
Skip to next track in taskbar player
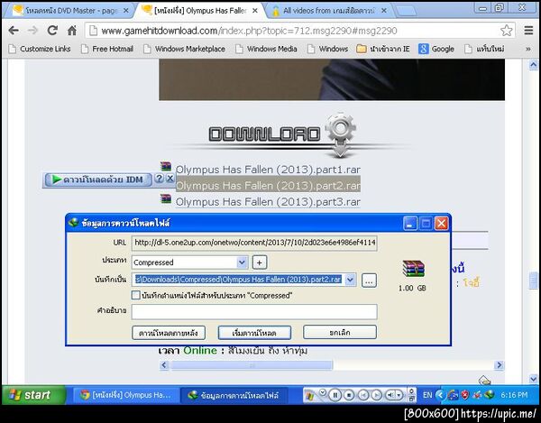(377, 395)
